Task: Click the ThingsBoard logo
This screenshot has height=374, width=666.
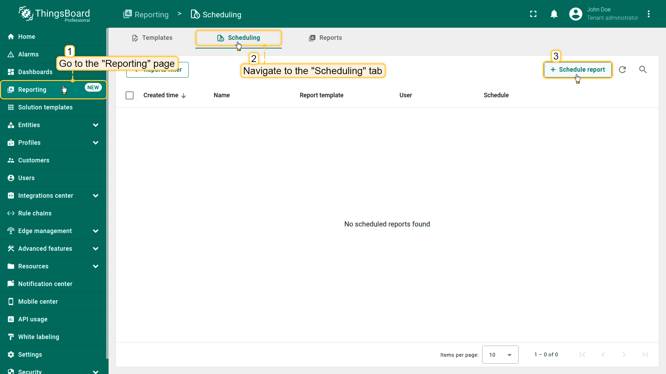Action: 54,14
